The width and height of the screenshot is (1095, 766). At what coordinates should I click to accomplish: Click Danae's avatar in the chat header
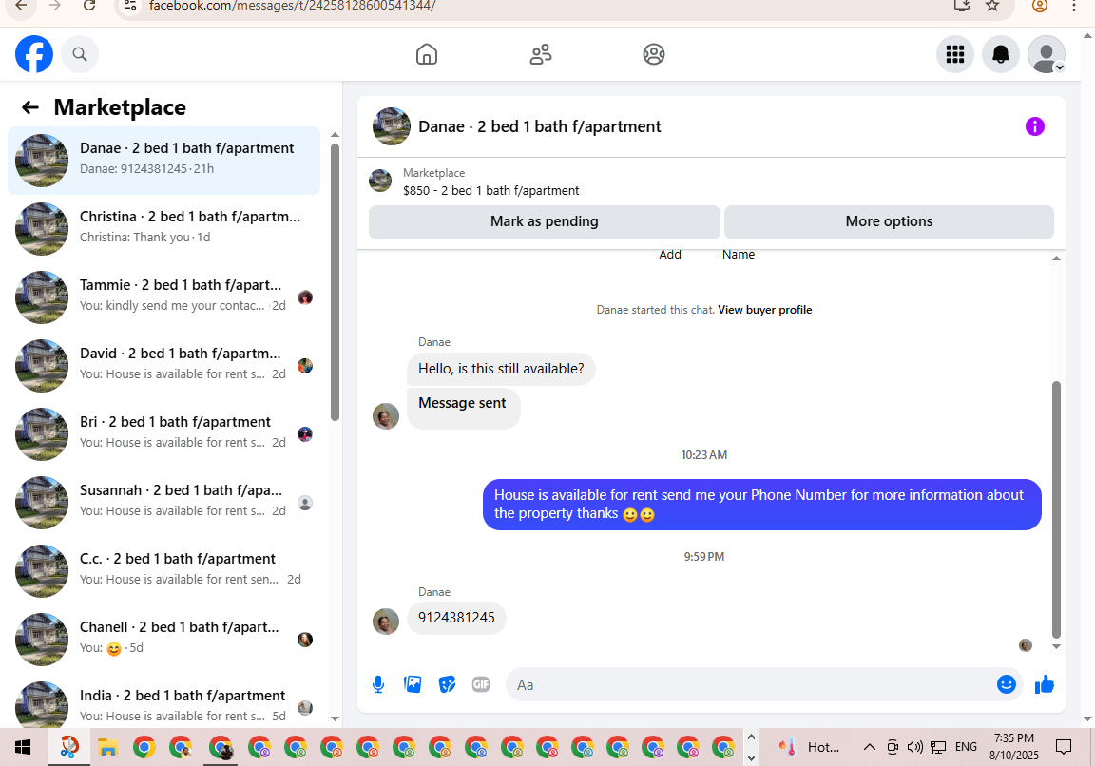pos(391,126)
